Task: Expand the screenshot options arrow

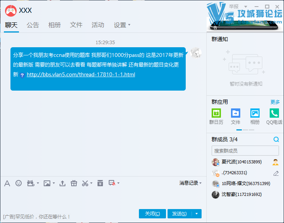Action: click(92, 183)
